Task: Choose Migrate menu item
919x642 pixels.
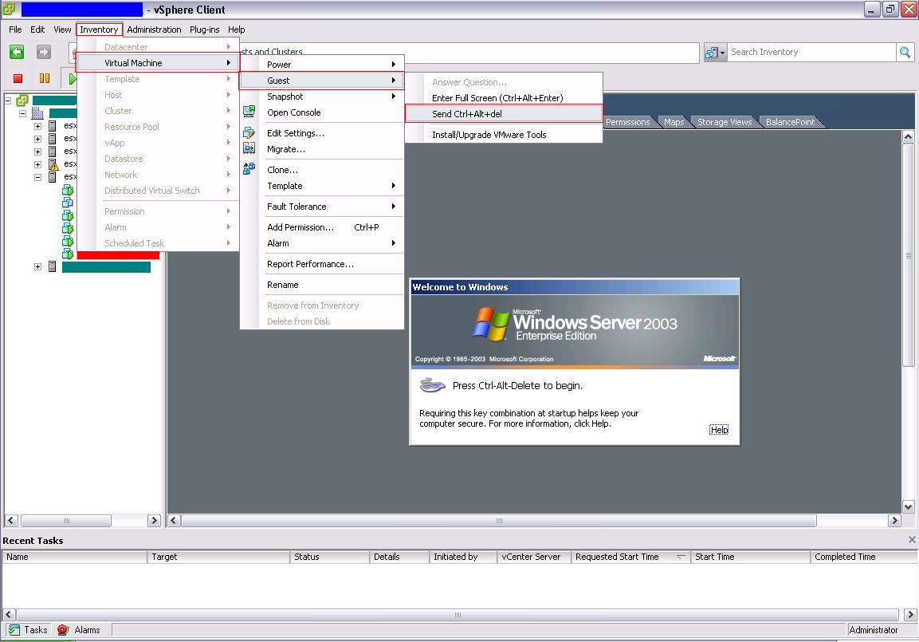Action: tap(322, 149)
